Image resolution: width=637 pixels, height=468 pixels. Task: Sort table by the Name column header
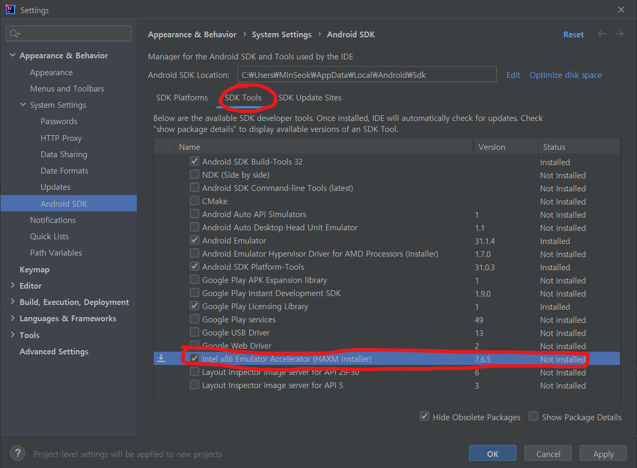coord(324,147)
